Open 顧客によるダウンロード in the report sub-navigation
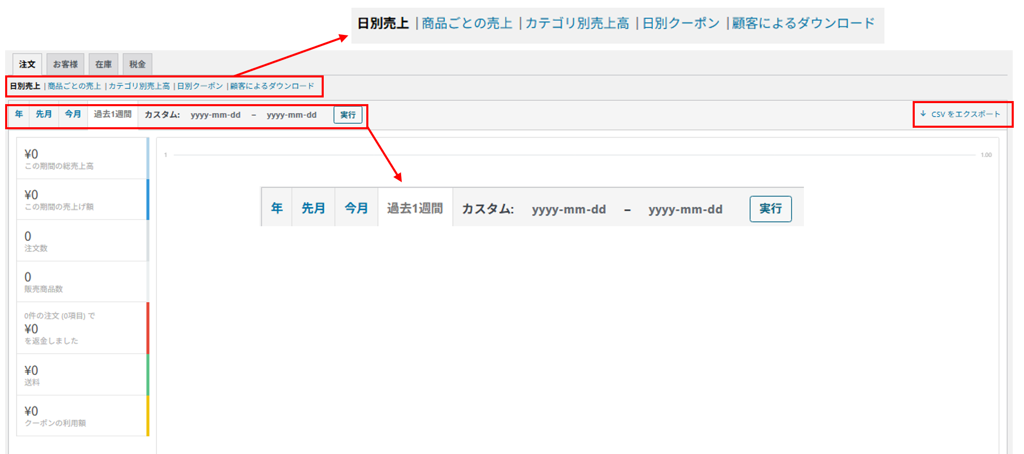Viewport: 1024px width, 454px height. pos(272,86)
